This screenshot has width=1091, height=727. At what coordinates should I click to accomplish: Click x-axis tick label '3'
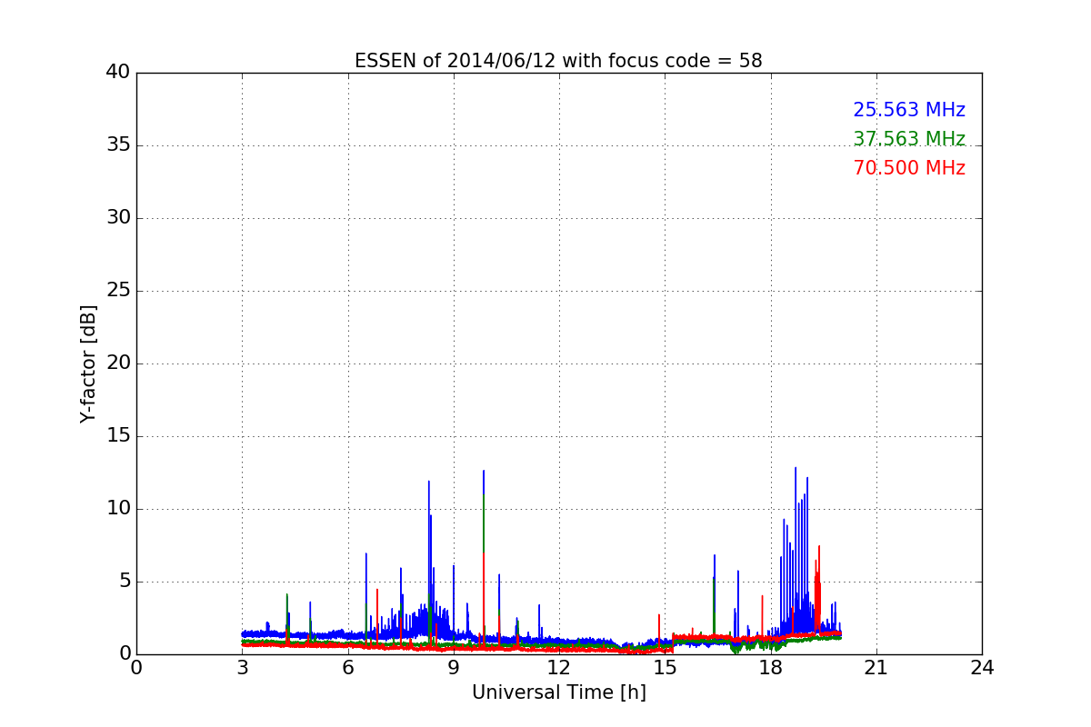tap(242, 668)
